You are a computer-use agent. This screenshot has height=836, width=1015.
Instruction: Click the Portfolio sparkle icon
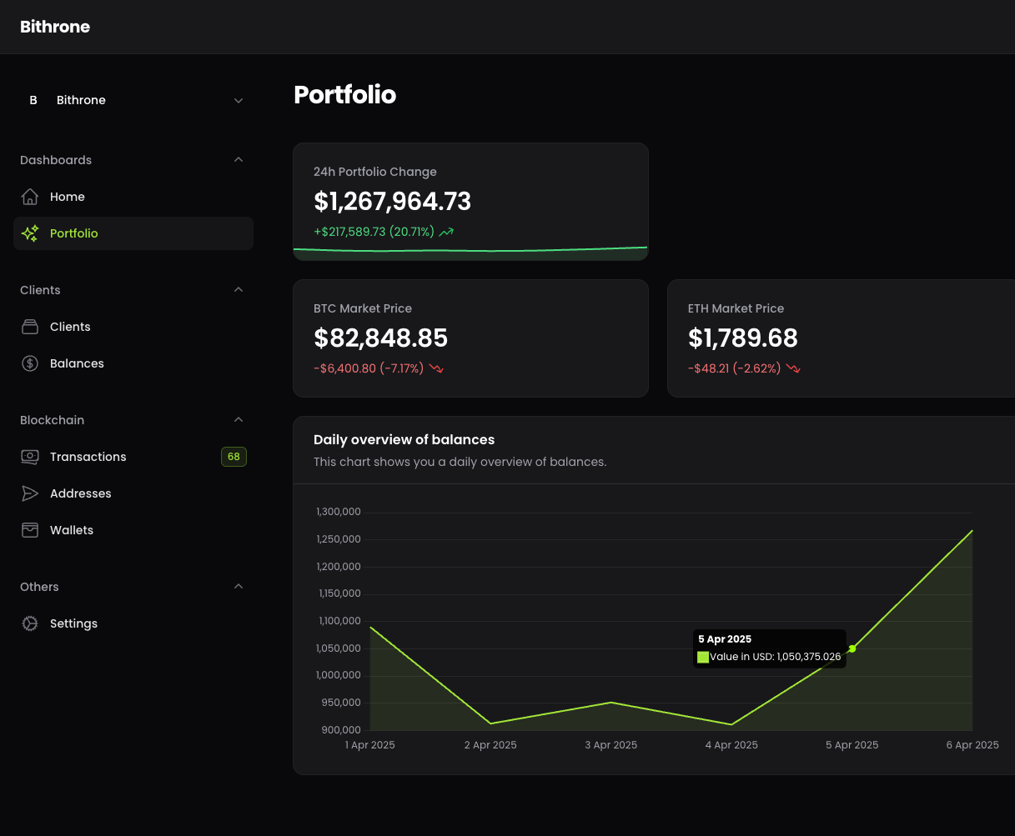[x=30, y=233]
